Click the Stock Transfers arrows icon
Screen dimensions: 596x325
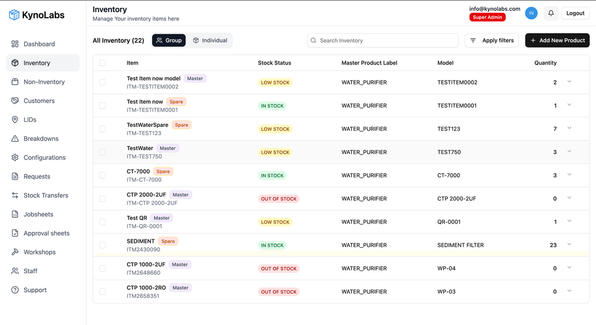(15, 195)
